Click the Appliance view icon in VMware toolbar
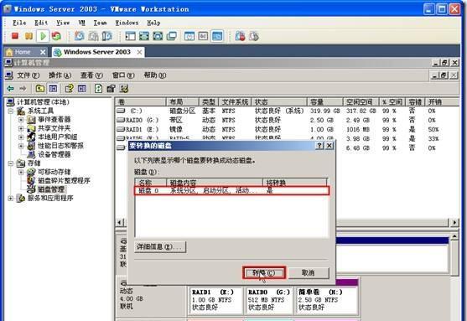The image size is (467, 321). click(x=203, y=36)
